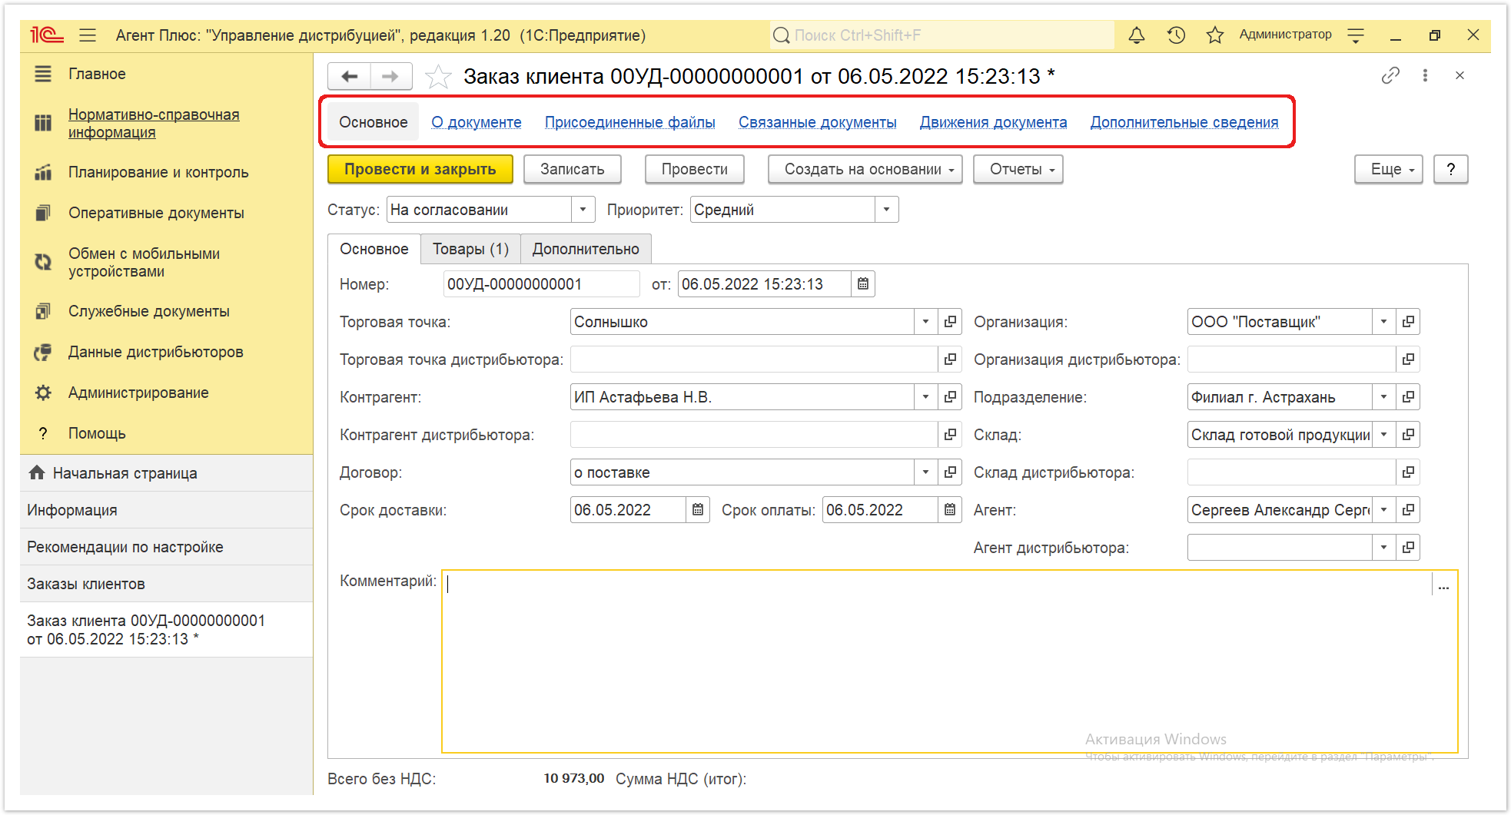Viewport: 1511px width, 815px height.
Task: Expand the Агент dropdown
Action: (x=1383, y=510)
